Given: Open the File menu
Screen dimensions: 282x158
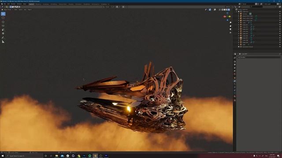Looking at the screenshot, I should tap(5, 4).
